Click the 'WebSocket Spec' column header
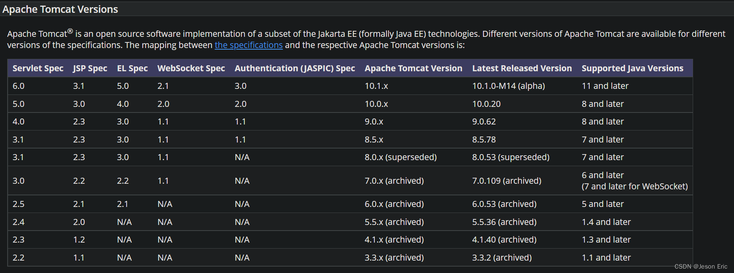Image resolution: width=734 pixels, height=273 pixels. point(191,68)
